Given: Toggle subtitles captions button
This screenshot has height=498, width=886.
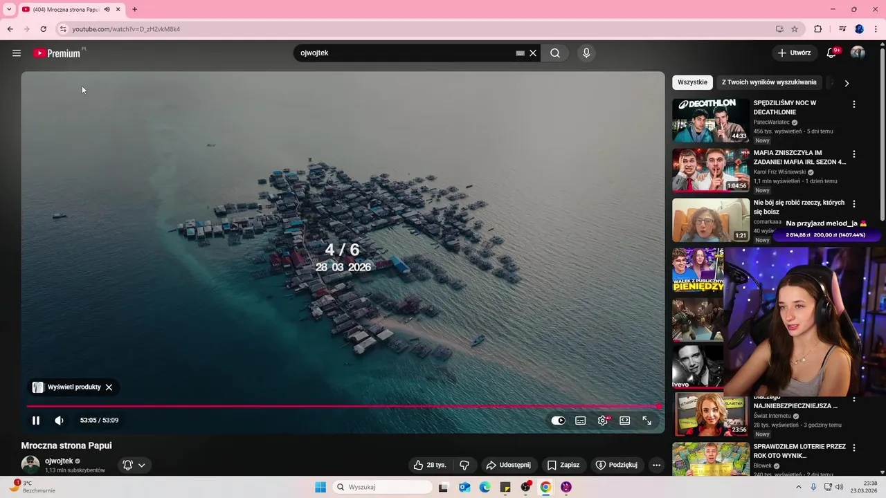Looking at the screenshot, I should pos(581,420).
